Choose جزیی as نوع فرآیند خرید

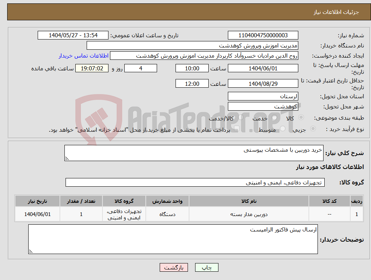coord(311,128)
